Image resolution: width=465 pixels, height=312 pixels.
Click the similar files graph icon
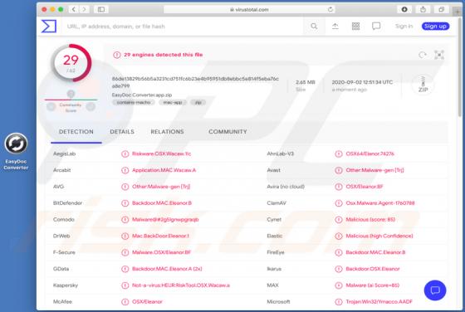pos(439,55)
